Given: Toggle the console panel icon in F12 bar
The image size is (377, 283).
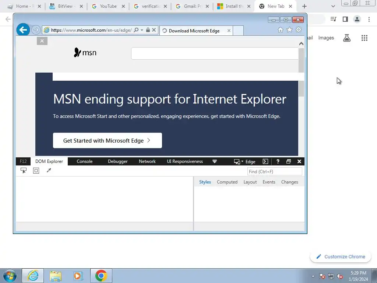Looking at the screenshot, I should 265,161.
